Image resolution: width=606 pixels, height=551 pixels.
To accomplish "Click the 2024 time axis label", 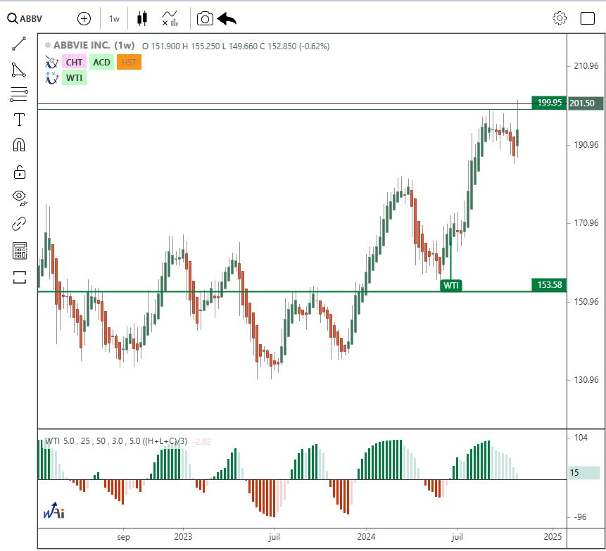I will [366, 537].
